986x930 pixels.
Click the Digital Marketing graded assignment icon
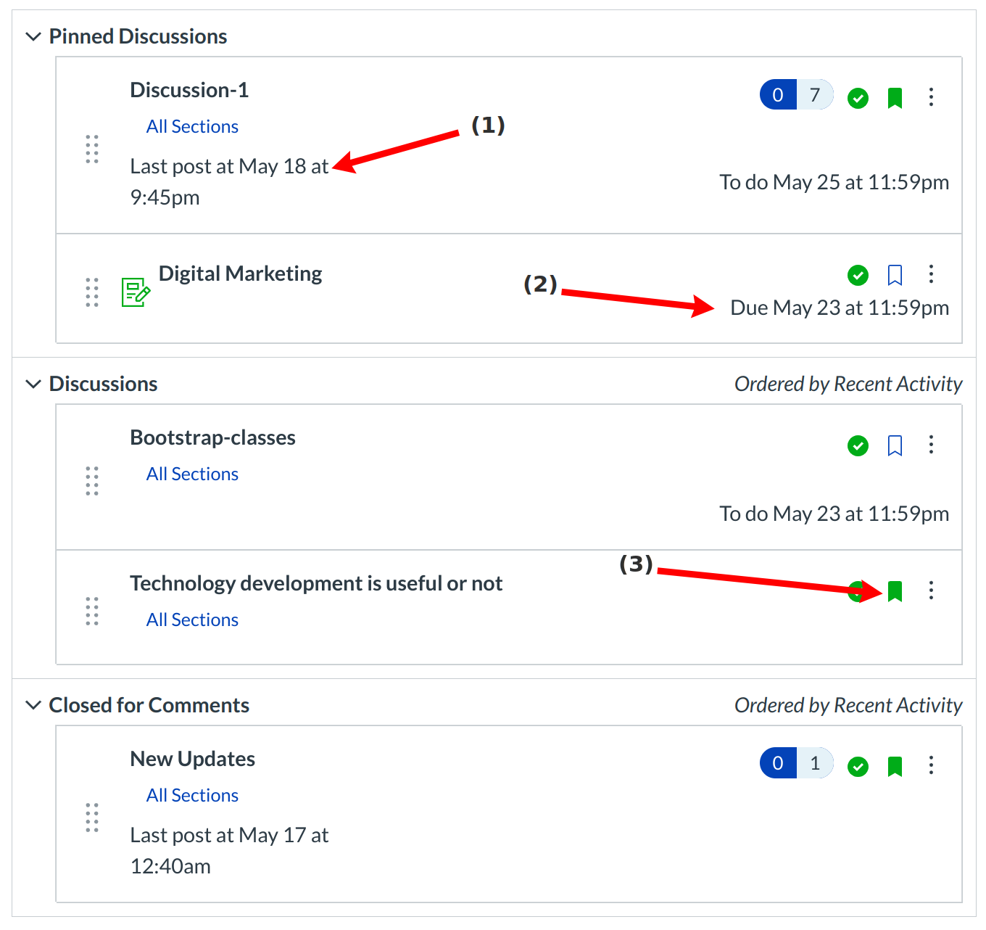[136, 292]
